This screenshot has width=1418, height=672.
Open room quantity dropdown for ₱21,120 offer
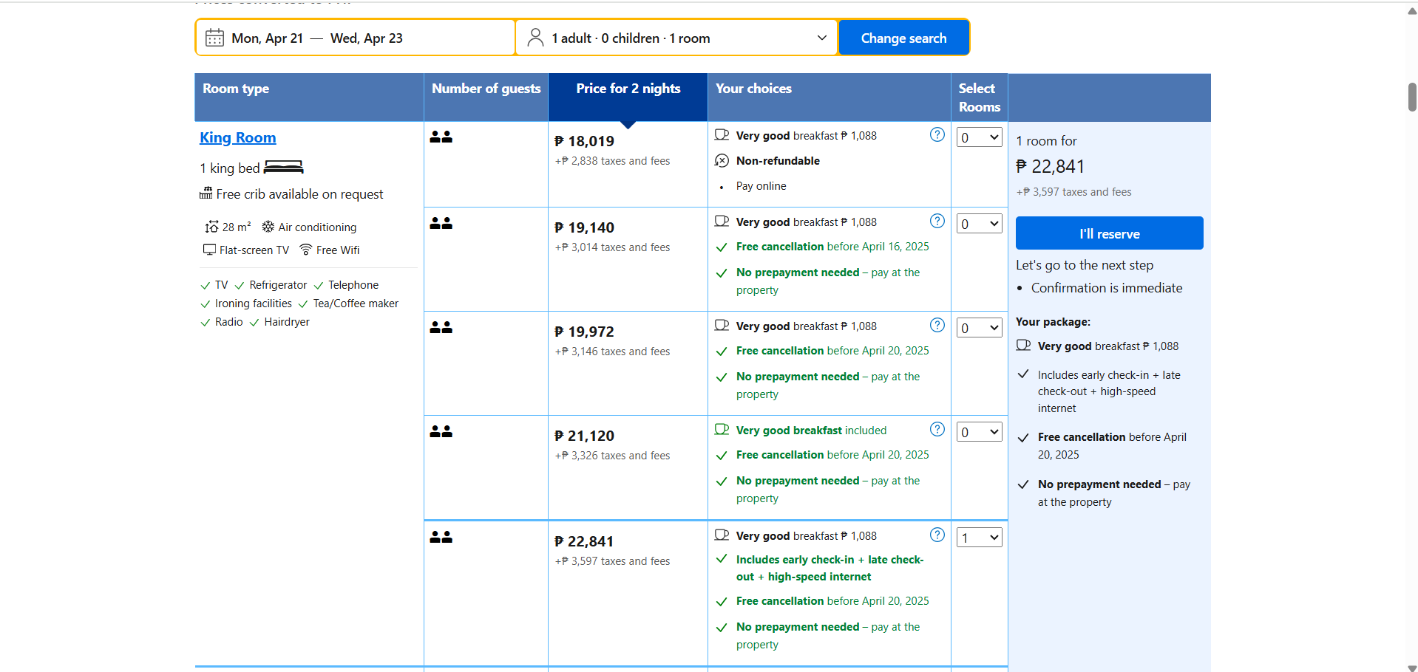[979, 432]
